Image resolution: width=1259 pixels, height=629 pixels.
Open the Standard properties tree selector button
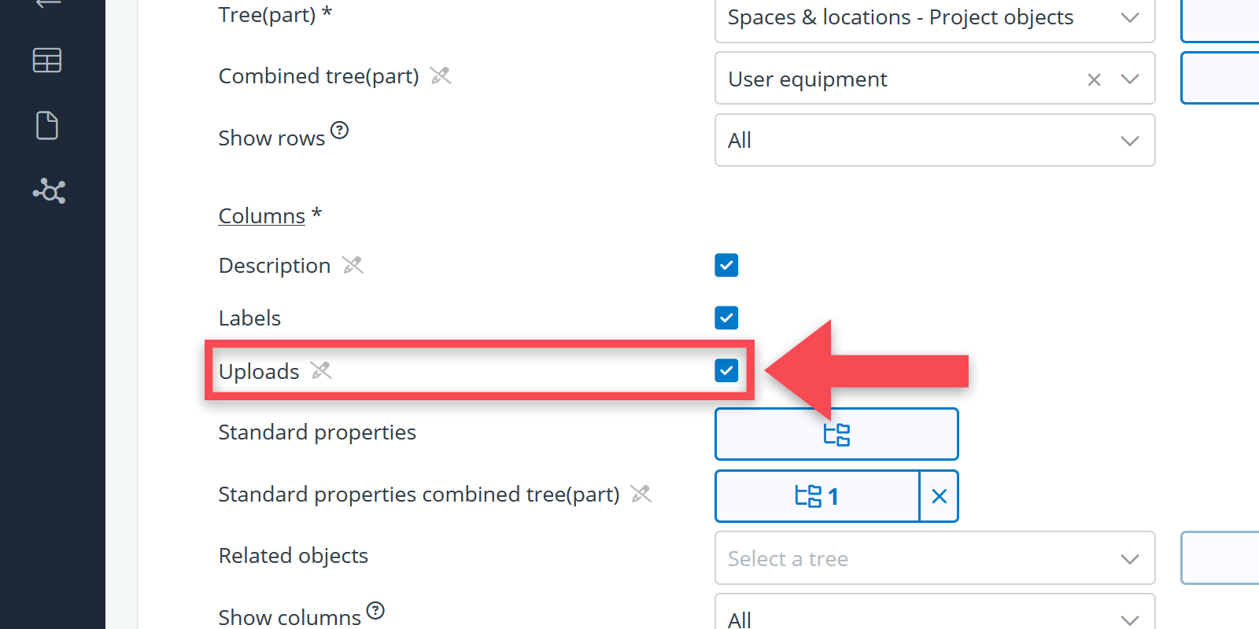[836, 434]
